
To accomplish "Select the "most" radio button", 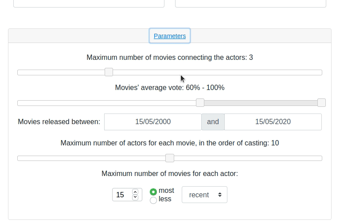I will 153,192.
